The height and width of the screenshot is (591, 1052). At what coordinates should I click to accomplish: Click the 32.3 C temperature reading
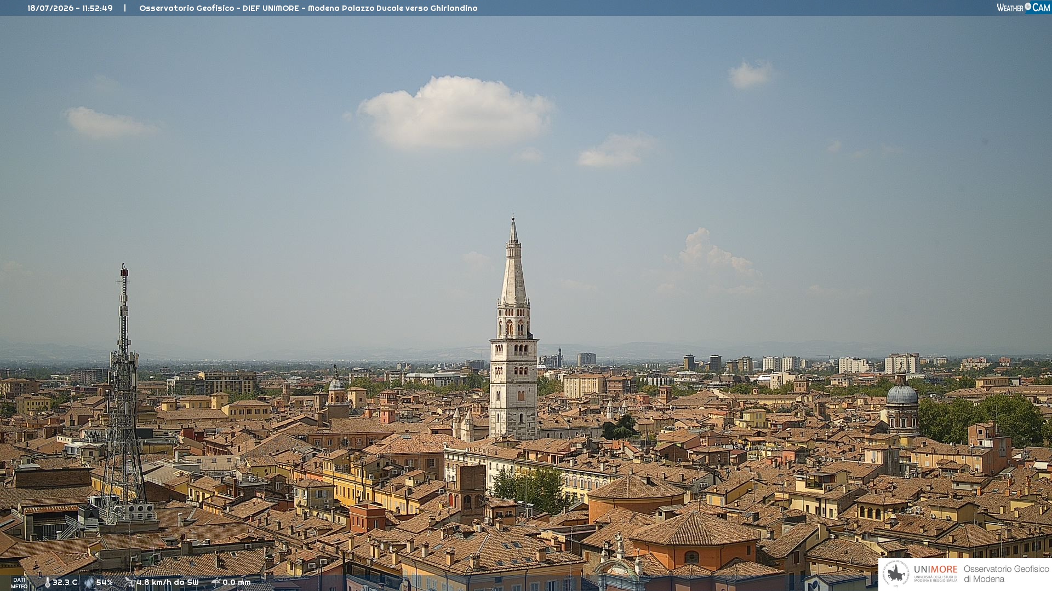65,583
